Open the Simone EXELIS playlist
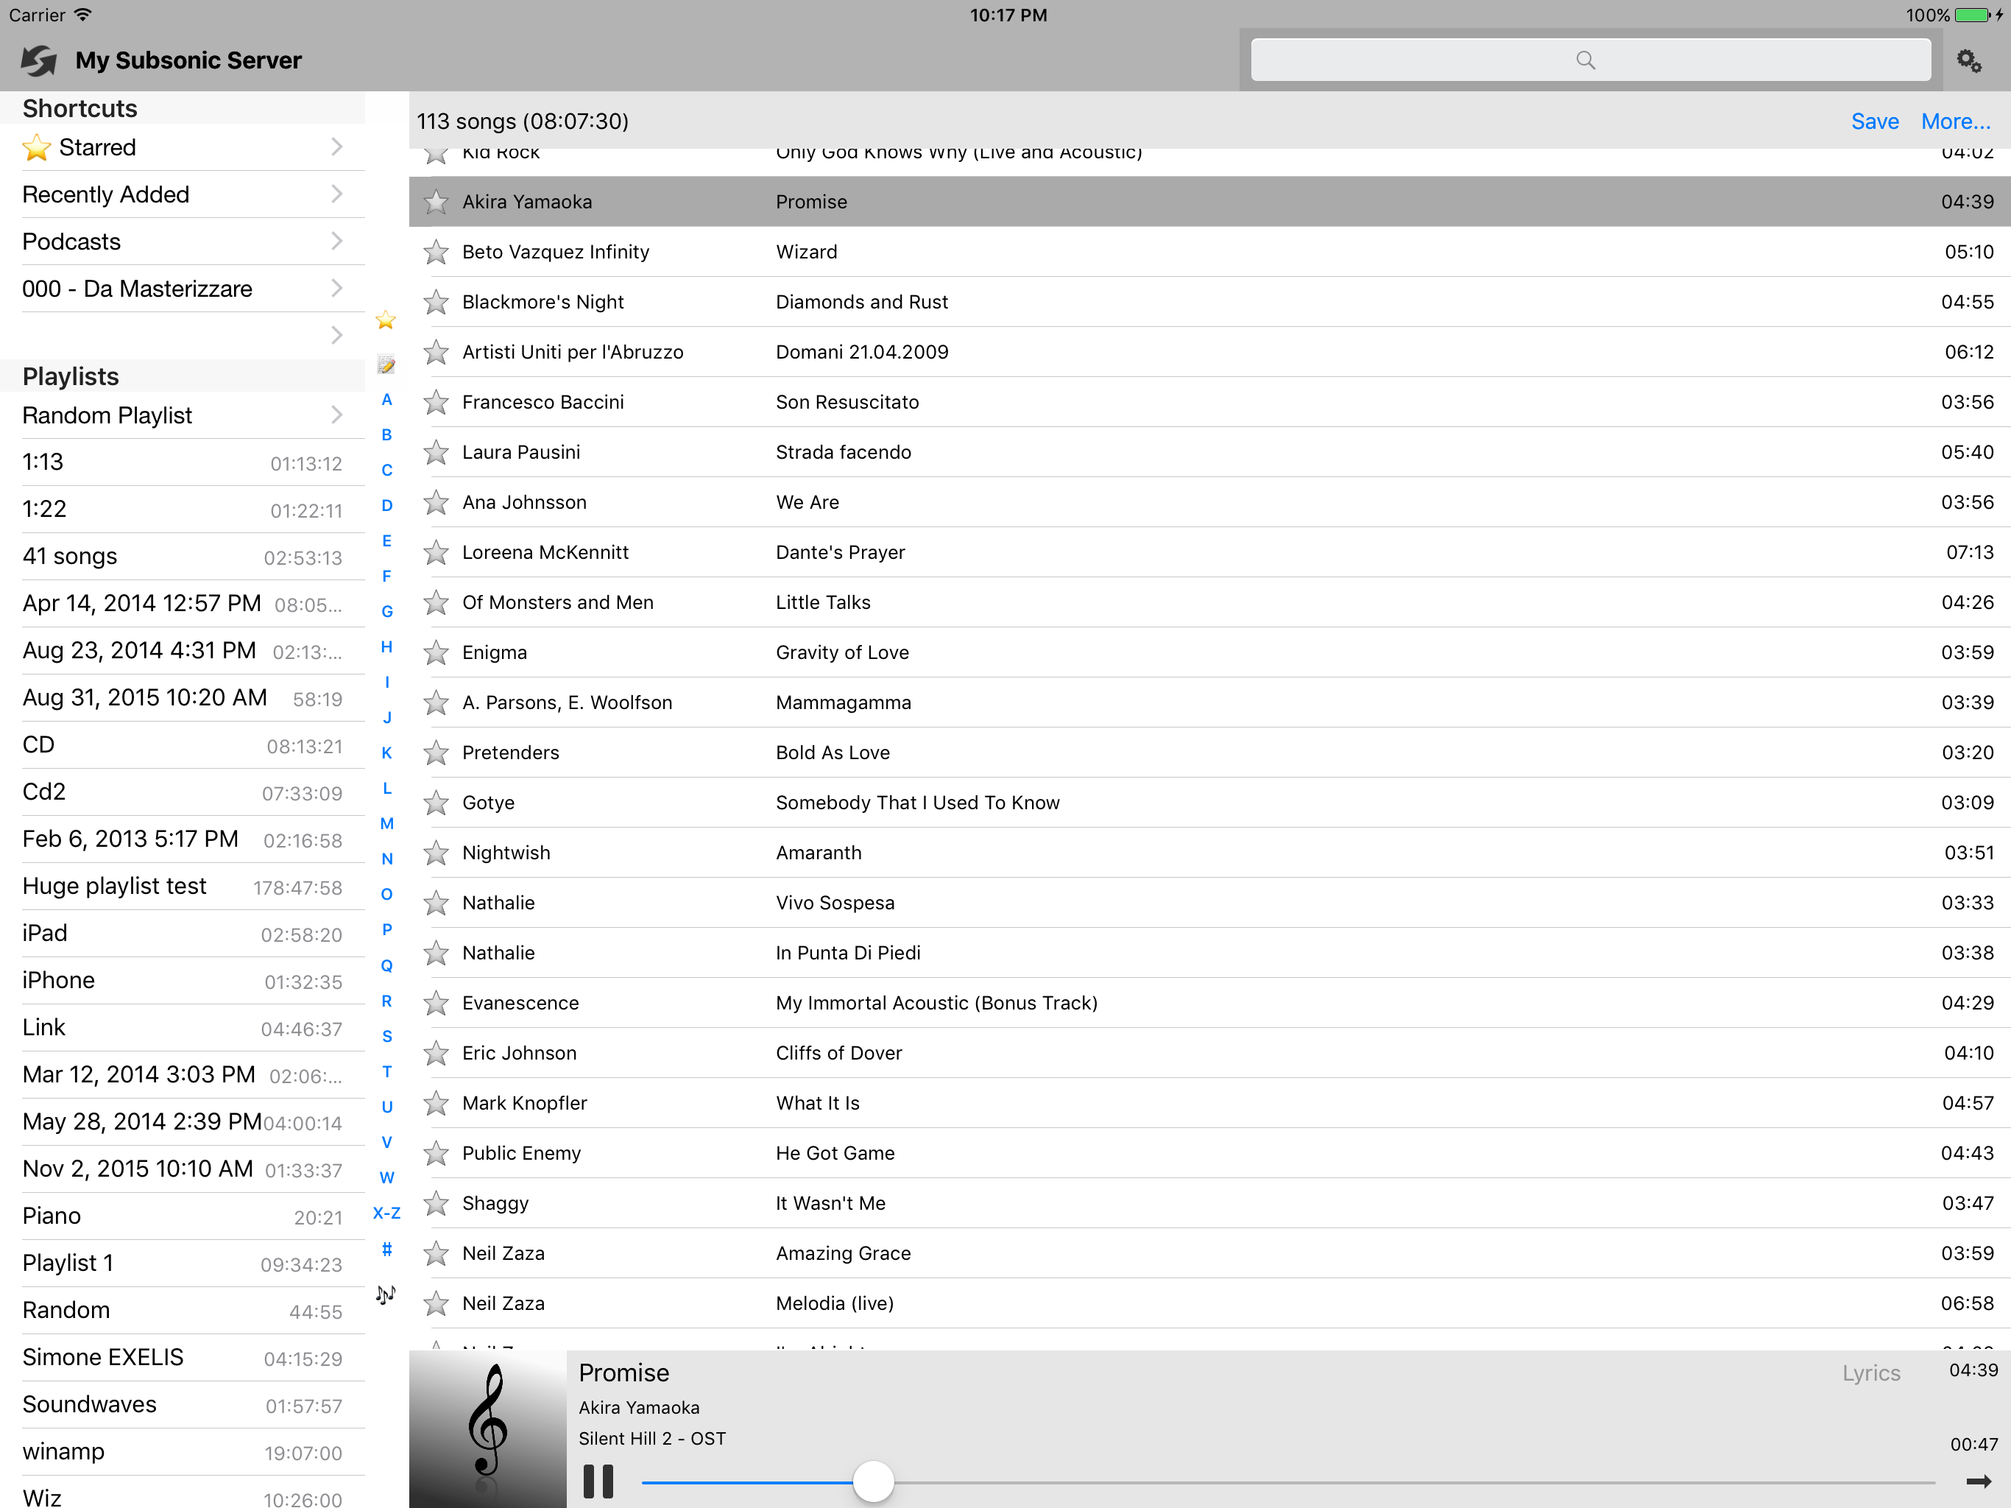This screenshot has height=1508, width=2011. (x=182, y=1357)
